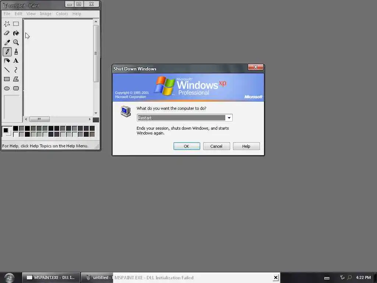This screenshot has width=377, height=283.
Task: Pick the Text tool (letter A)
Action: 16,61
